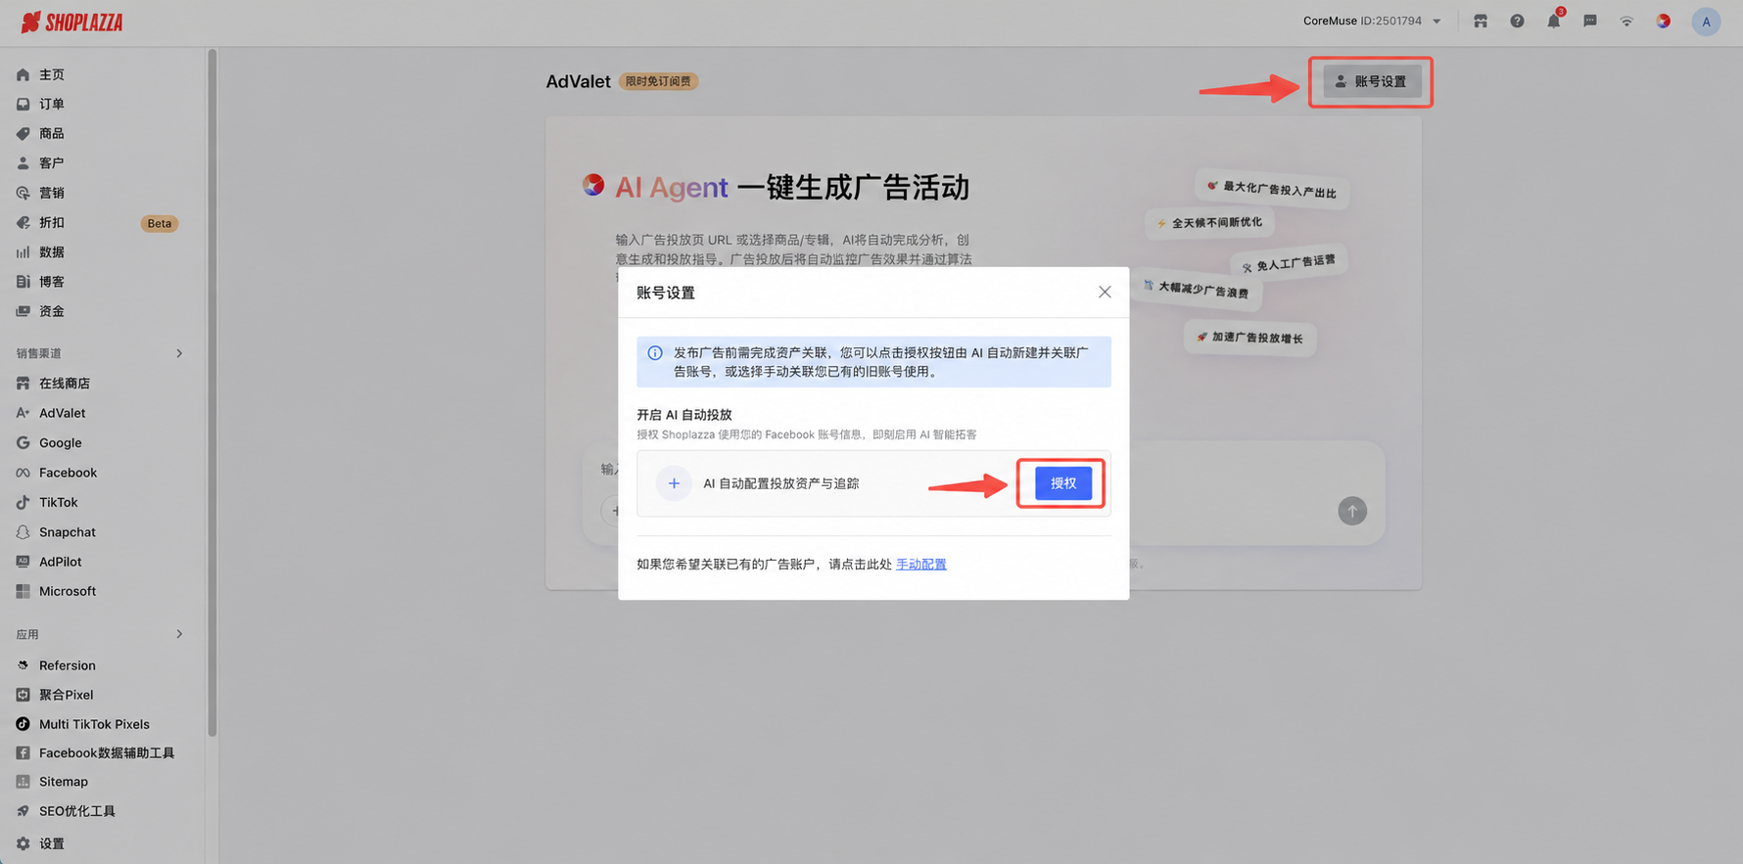The image size is (1743, 864).
Task: Click the 大幅减少广告浪费 tag
Action: click(x=1197, y=289)
